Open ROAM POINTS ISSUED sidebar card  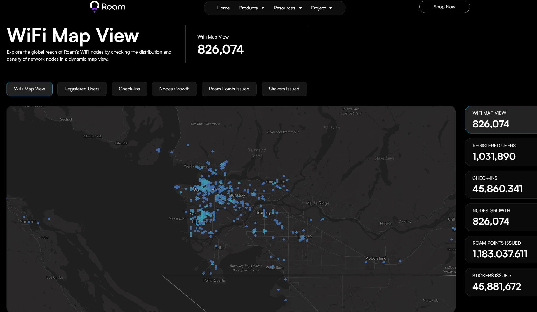coord(501,249)
